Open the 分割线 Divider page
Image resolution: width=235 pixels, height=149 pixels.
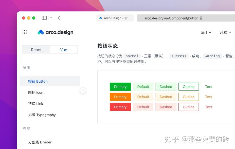coord(40,142)
